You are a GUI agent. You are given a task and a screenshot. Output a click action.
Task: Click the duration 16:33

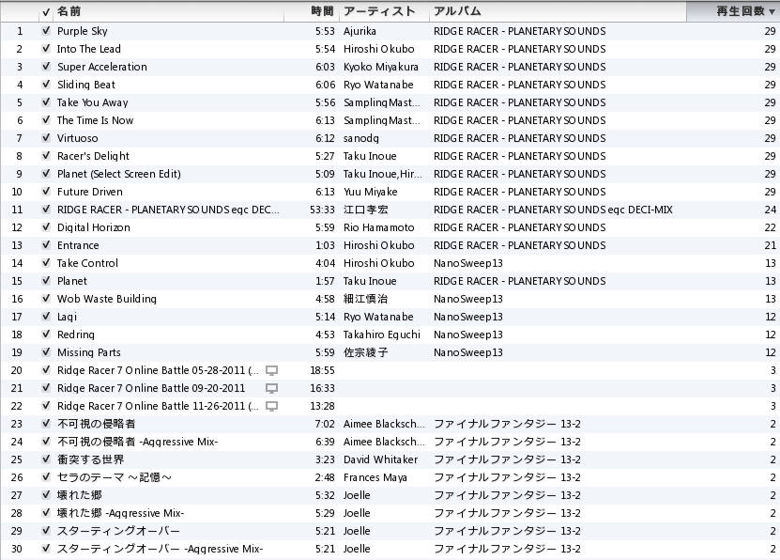click(322, 388)
